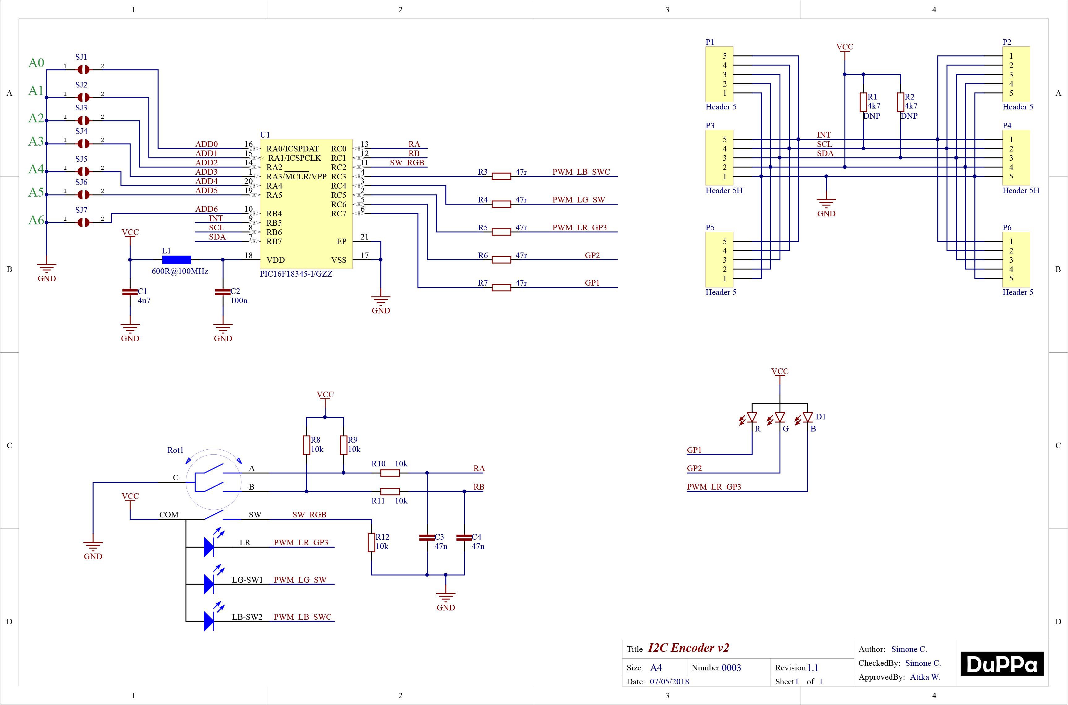Select resistor R10 symbol
Image resolution: width=1068 pixels, height=705 pixels.
tap(390, 473)
